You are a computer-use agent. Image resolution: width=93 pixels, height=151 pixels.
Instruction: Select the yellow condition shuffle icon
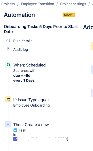coord(8,99)
